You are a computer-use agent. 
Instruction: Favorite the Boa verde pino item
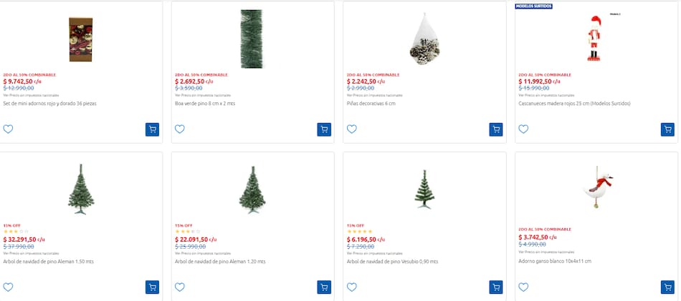[x=180, y=129]
